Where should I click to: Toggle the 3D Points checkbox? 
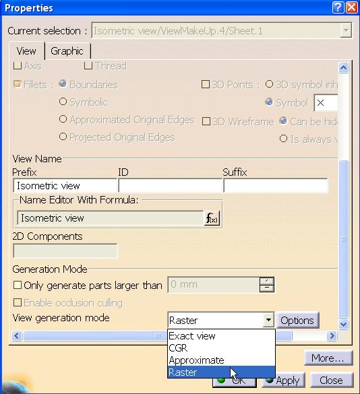pyautogui.click(x=206, y=84)
